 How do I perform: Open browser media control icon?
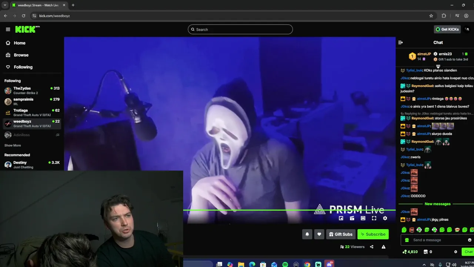pyautogui.click(x=457, y=16)
